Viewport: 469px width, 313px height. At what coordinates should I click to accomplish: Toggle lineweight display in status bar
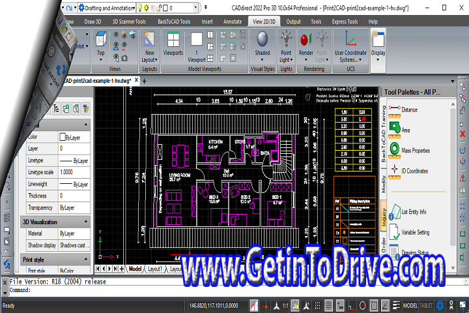[x=396, y=306]
